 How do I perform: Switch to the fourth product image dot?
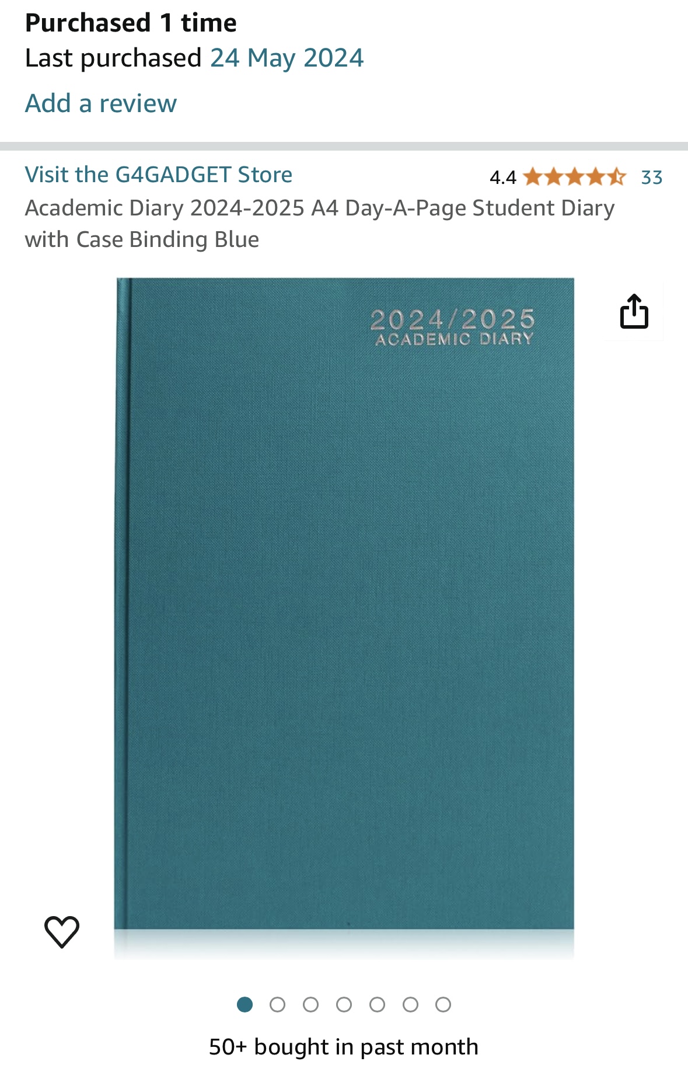click(x=344, y=1004)
